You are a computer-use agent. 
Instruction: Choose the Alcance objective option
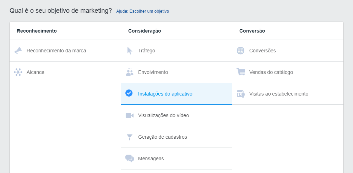[x=36, y=72]
